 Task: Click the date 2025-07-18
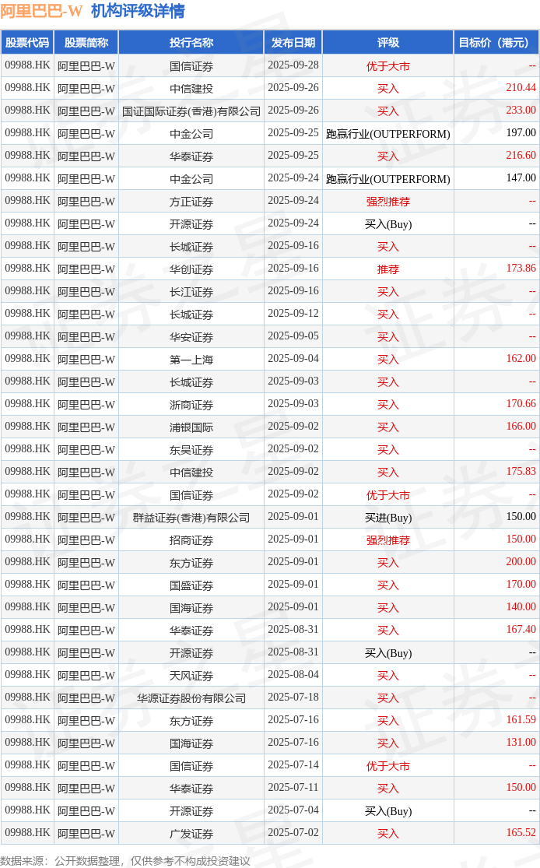(293, 697)
